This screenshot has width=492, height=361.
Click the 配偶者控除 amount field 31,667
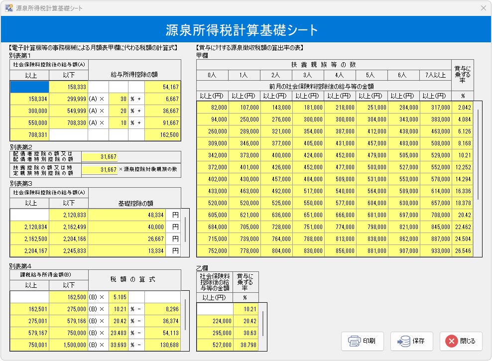[x=100, y=157]
